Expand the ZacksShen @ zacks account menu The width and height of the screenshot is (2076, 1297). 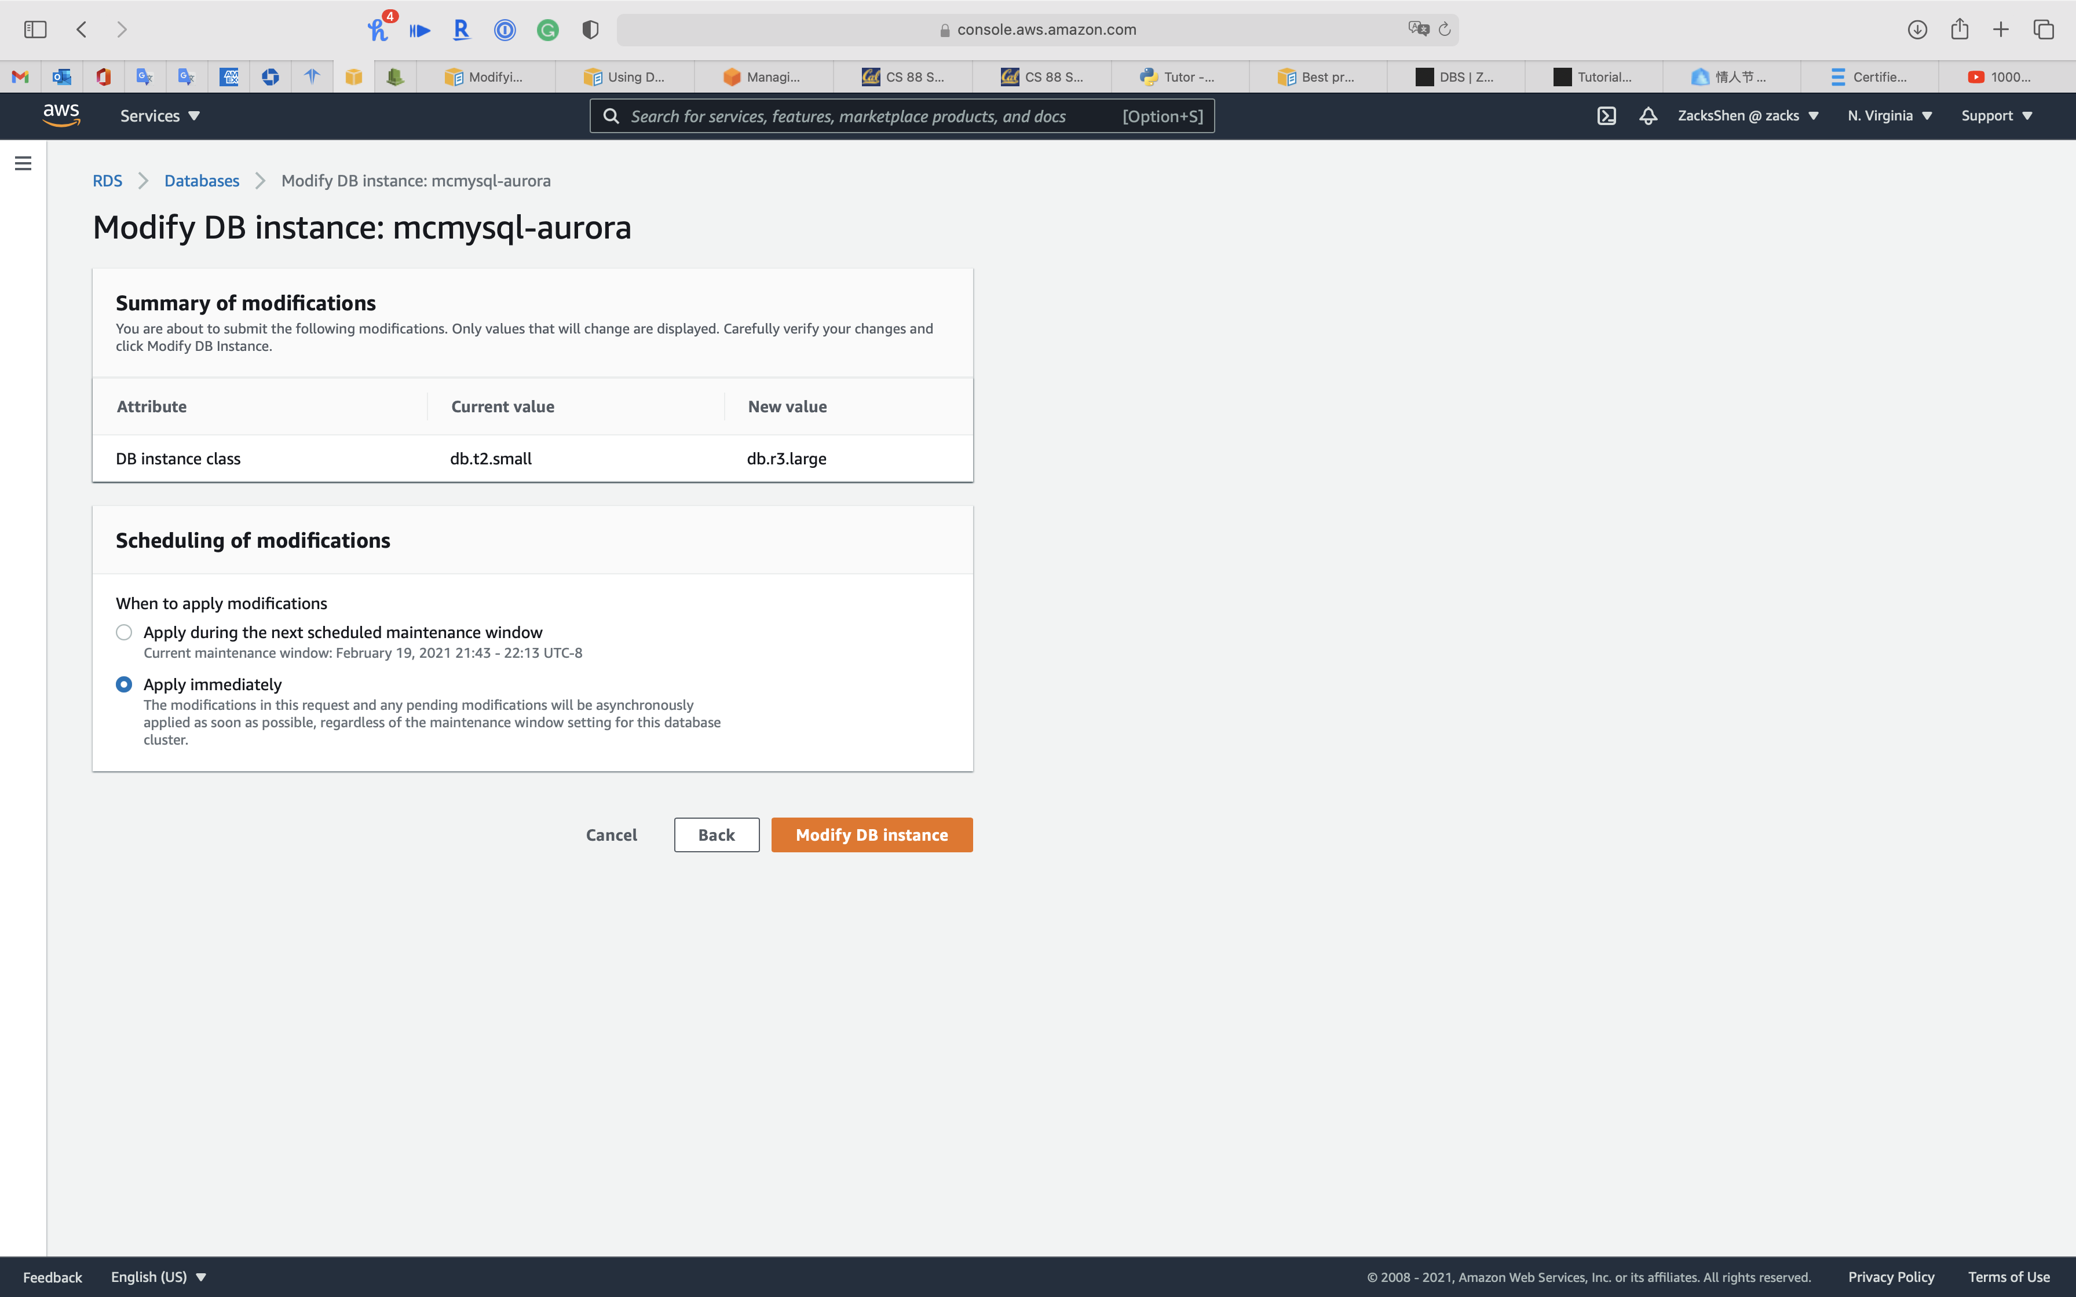1748,116
